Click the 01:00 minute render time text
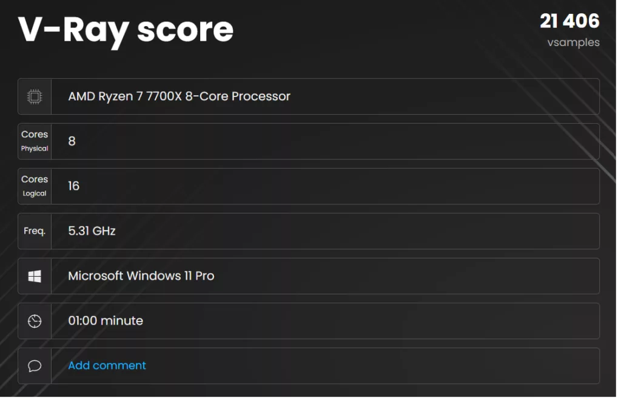The image size is (621, 398). click(106, 321)
